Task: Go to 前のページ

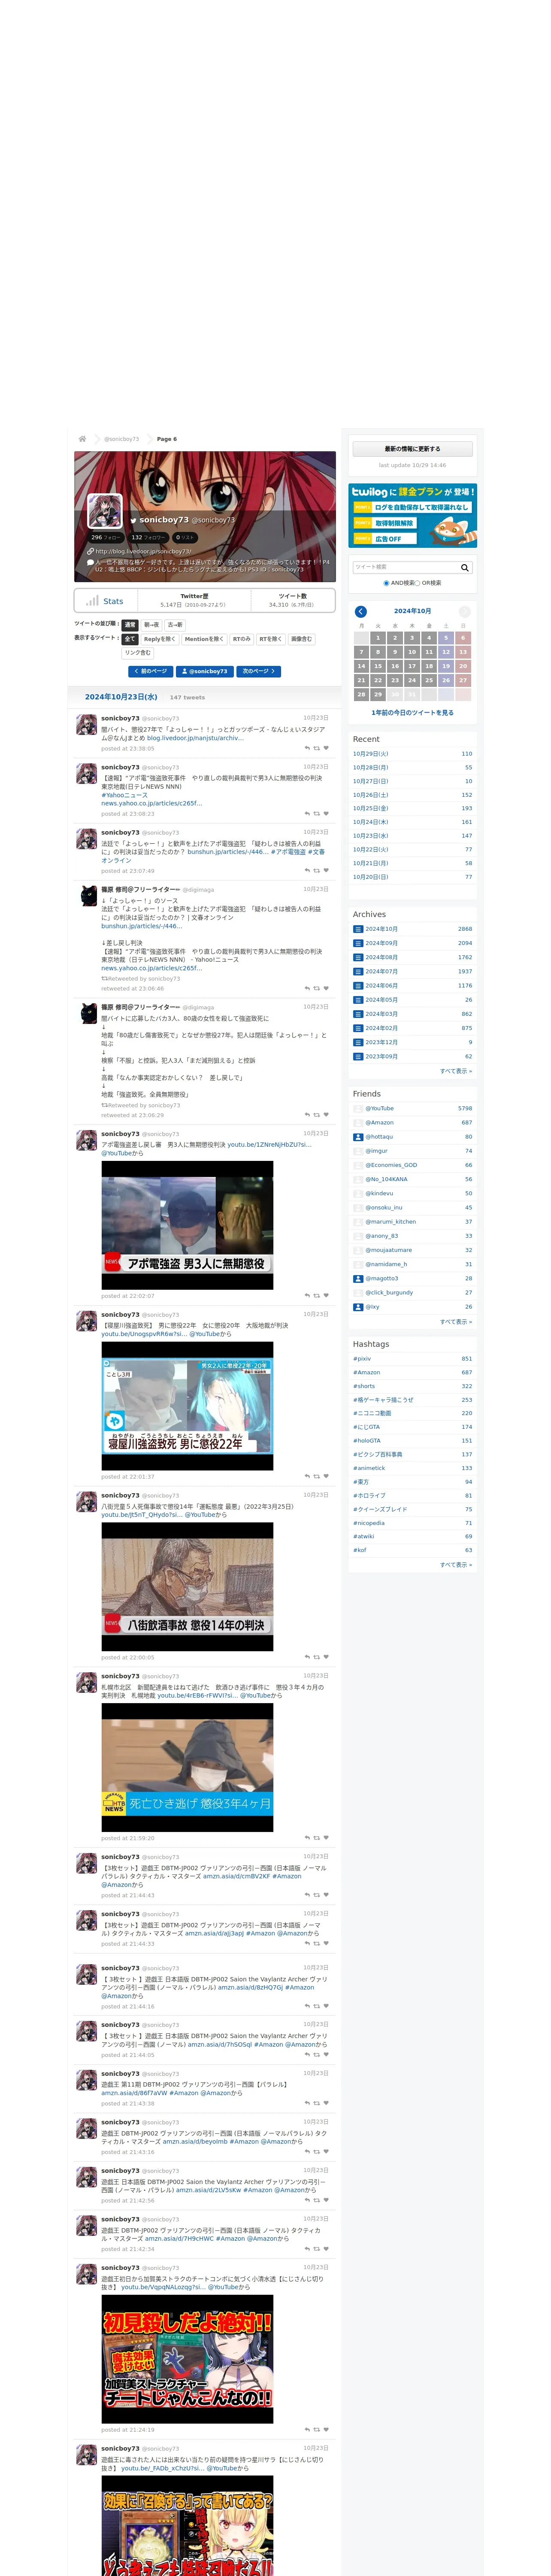Action: (x=151, y=672)
